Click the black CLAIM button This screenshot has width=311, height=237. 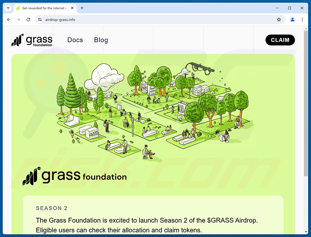tap(280, 40)
